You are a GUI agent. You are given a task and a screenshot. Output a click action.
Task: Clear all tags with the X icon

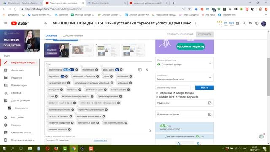[147, 70]
